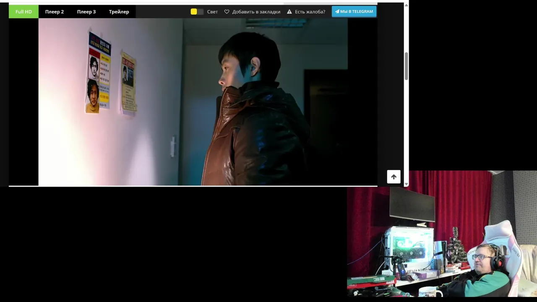Switch to the Плеер 2 tab
The height and width of the screenshot is (302, 537).
click(x=55, y=12)
